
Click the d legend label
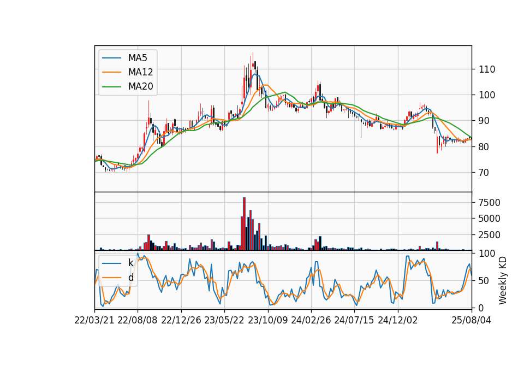(x=131, y=278)
